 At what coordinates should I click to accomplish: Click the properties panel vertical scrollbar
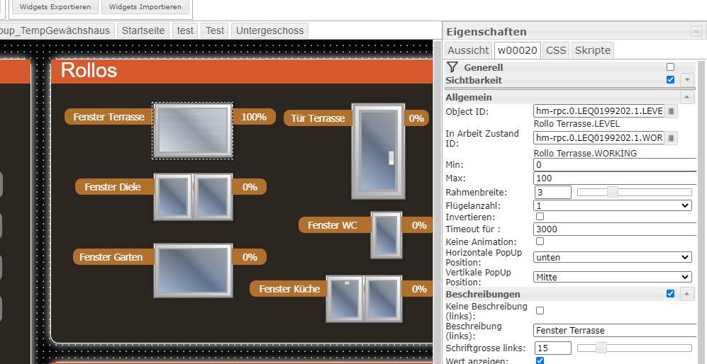(701, 212)
